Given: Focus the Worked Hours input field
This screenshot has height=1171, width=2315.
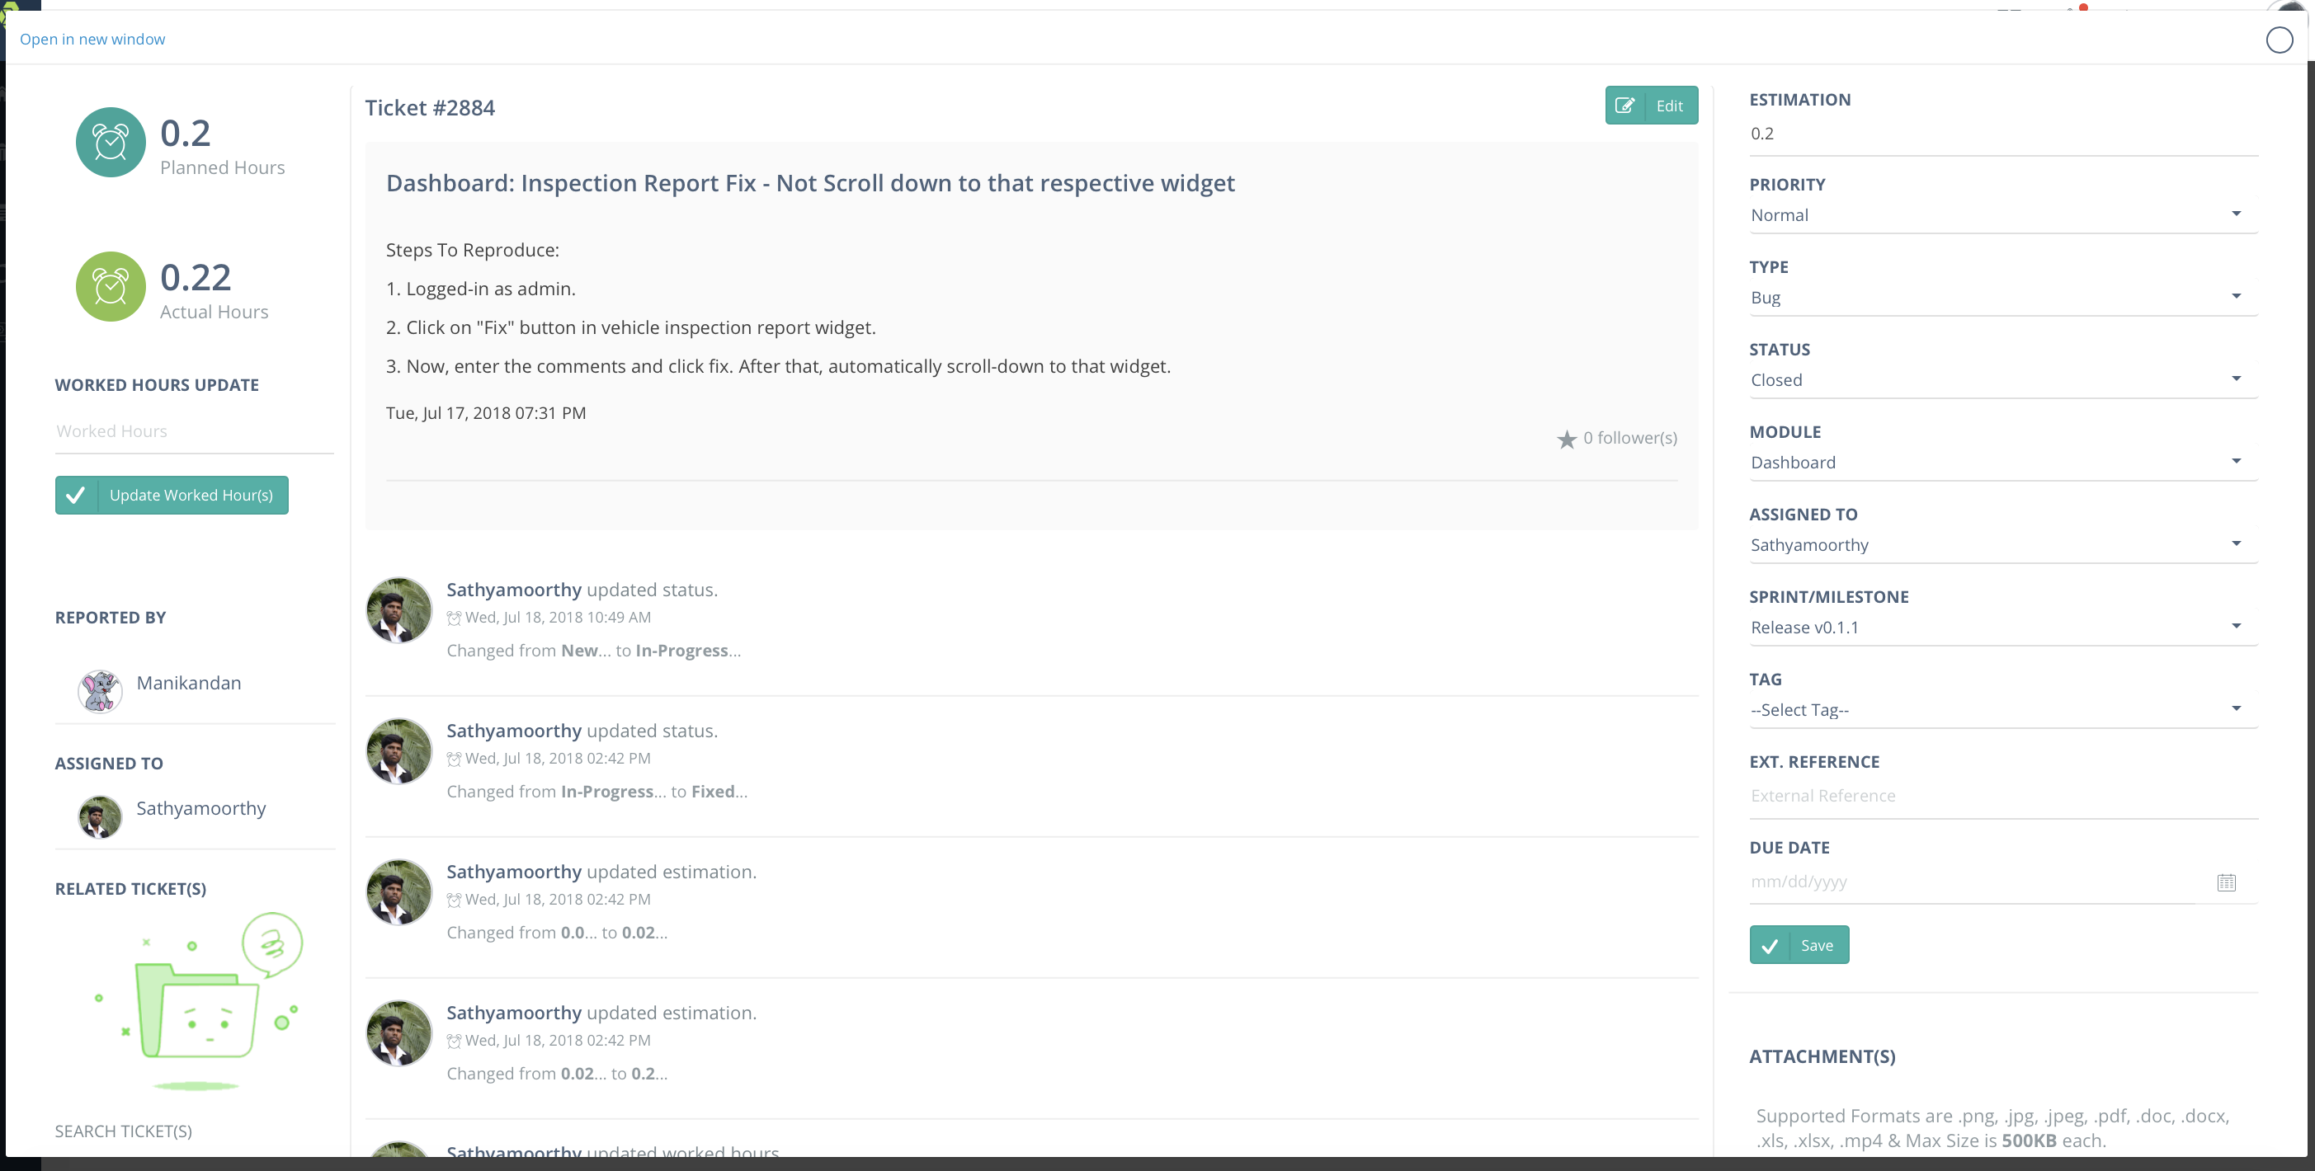Looking at the screenshot, I should point(194,432).
